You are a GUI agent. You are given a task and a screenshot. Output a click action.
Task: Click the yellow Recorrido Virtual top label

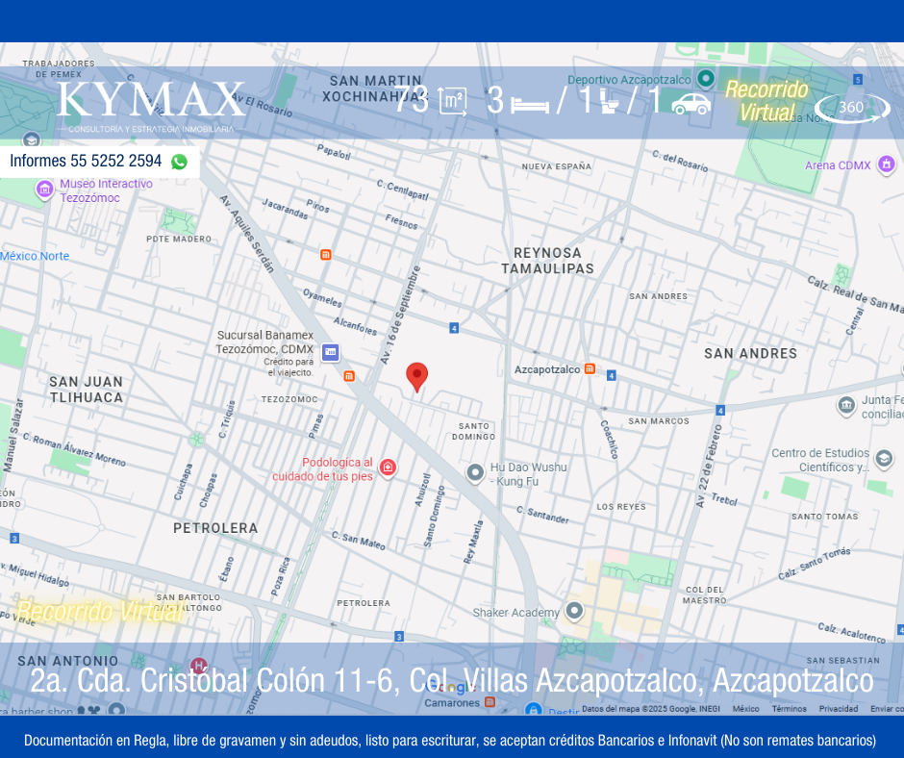(766, 101)
